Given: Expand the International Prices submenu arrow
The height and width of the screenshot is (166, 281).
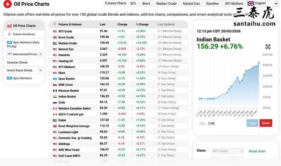Looking at the screenshot, I should point(40,54).
